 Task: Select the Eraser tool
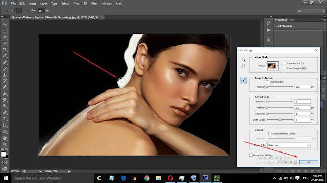coord(5,87)
